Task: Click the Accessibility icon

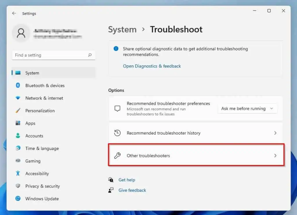Action: point(18,173)
